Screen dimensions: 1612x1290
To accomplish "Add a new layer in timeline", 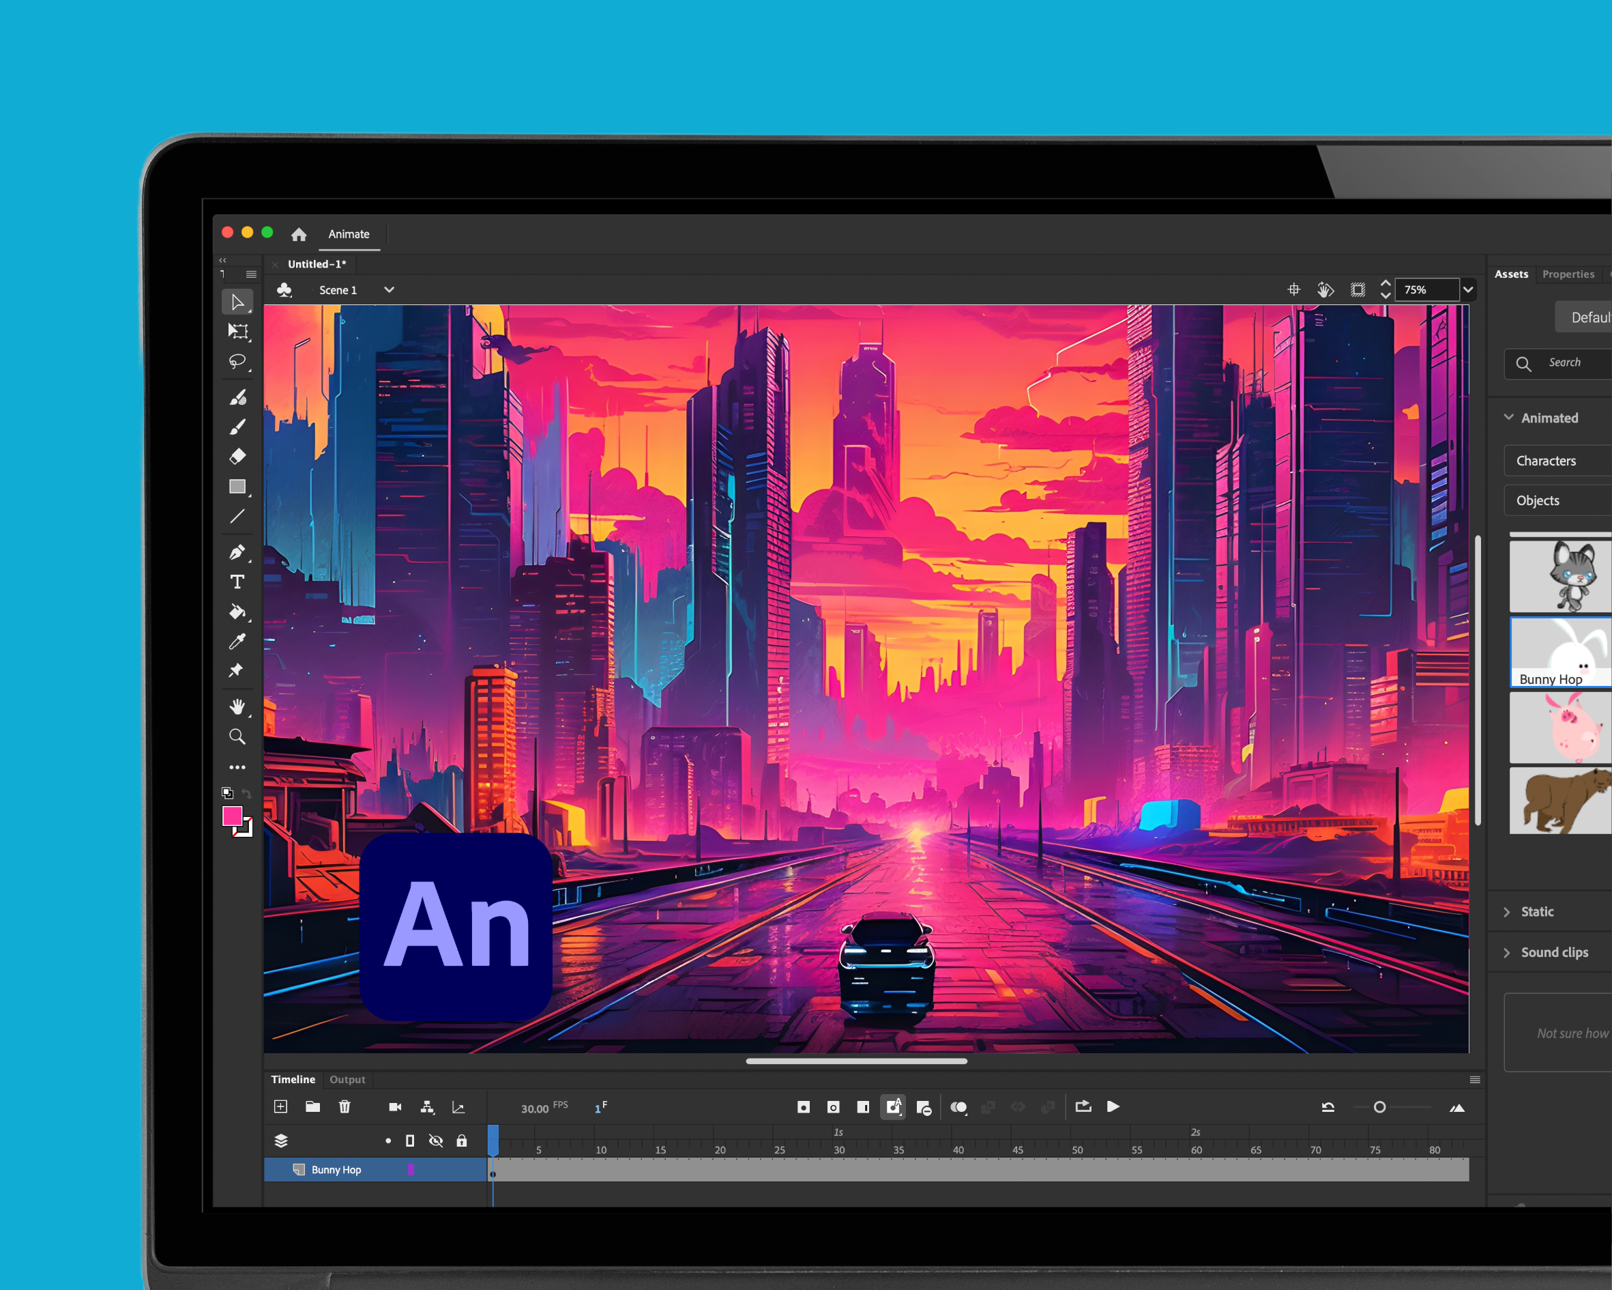I will point(280,1106).
